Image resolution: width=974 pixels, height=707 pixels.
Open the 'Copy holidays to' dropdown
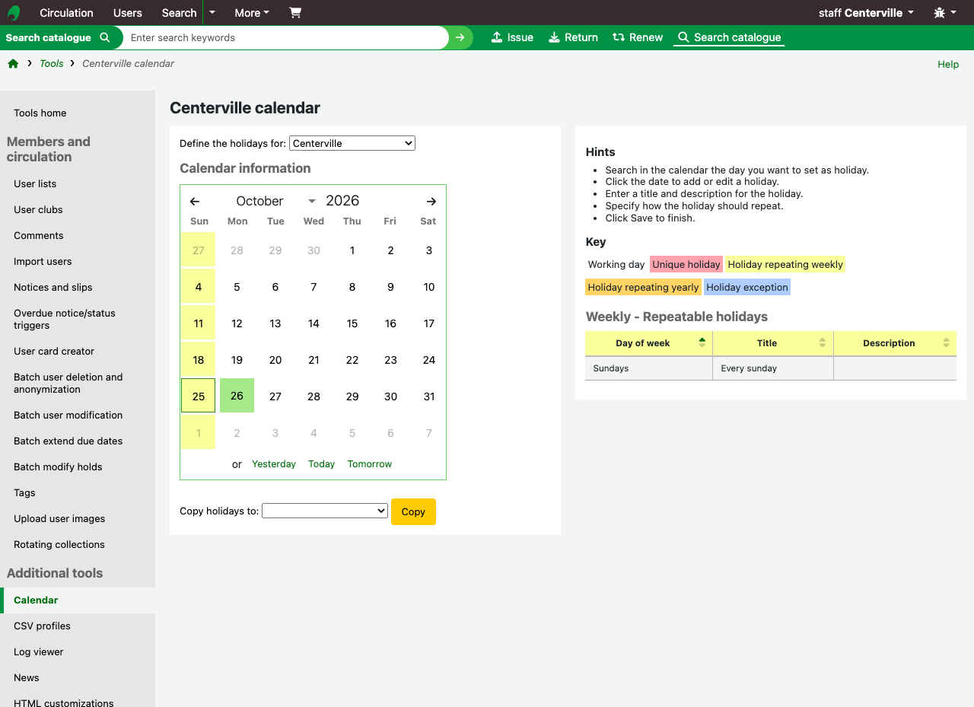pos(325,511)
